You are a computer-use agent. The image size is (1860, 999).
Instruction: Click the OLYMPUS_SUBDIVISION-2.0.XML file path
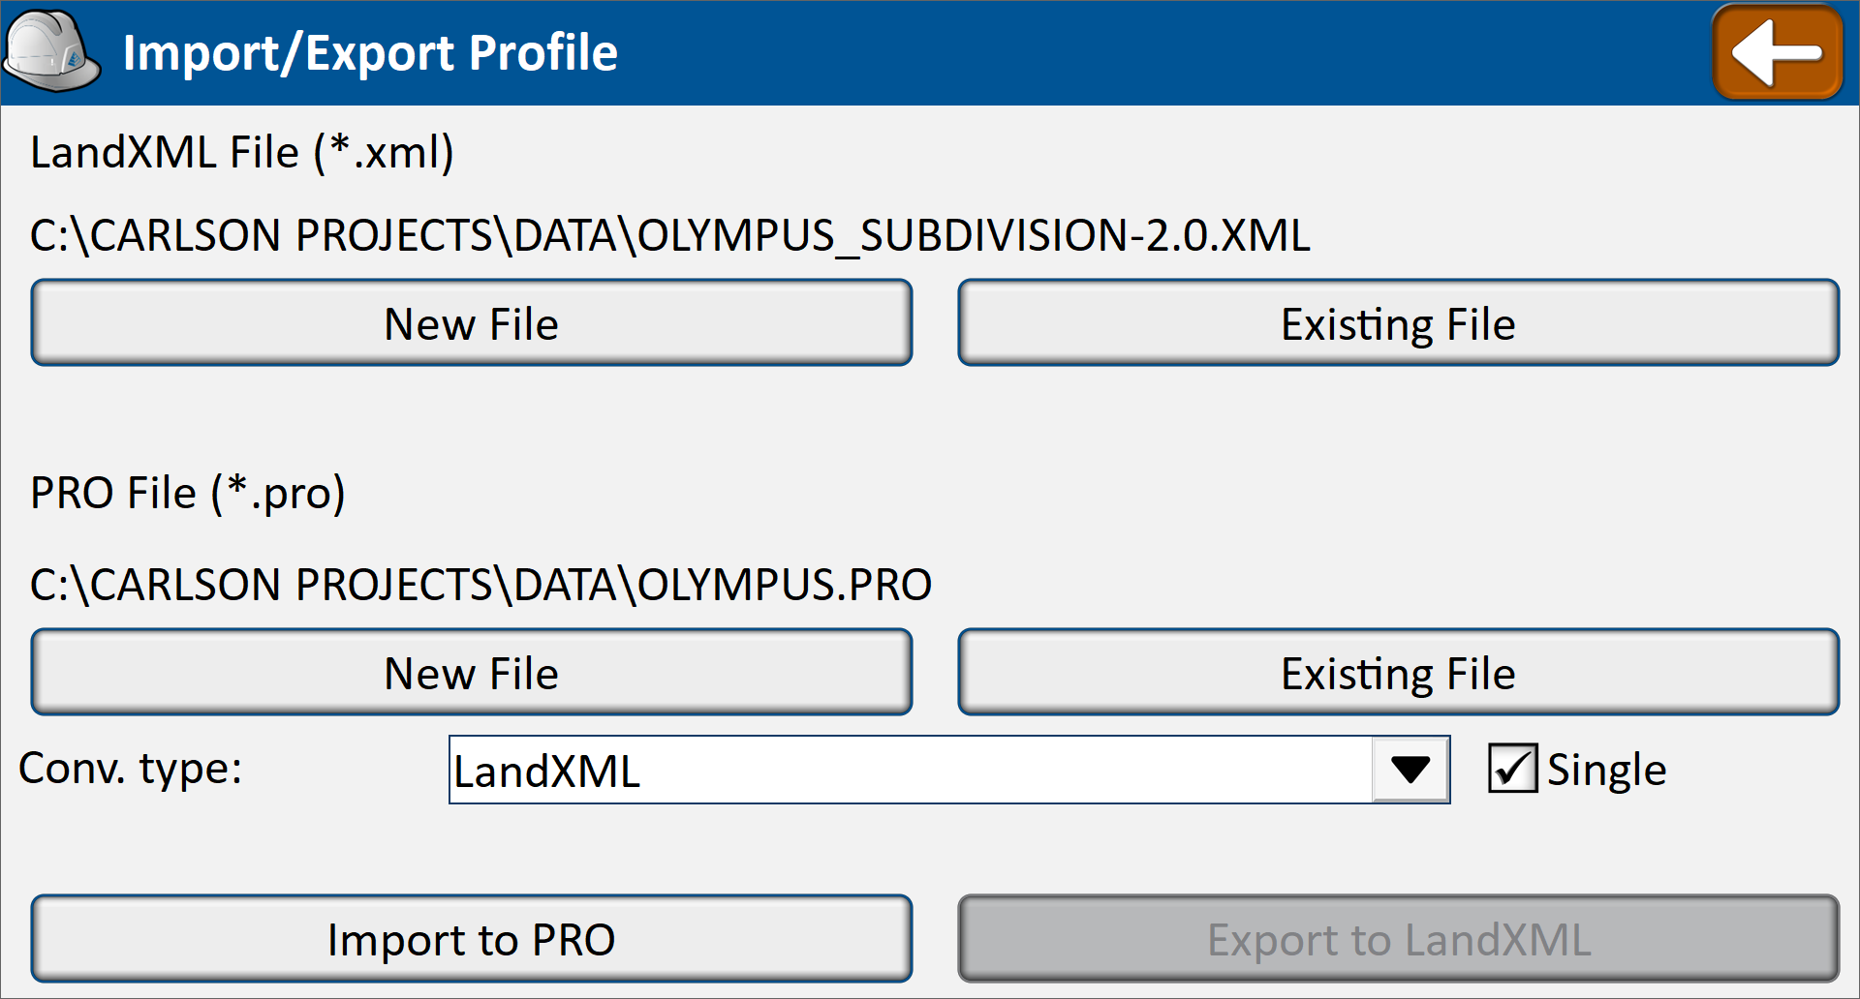pos(670,235)
